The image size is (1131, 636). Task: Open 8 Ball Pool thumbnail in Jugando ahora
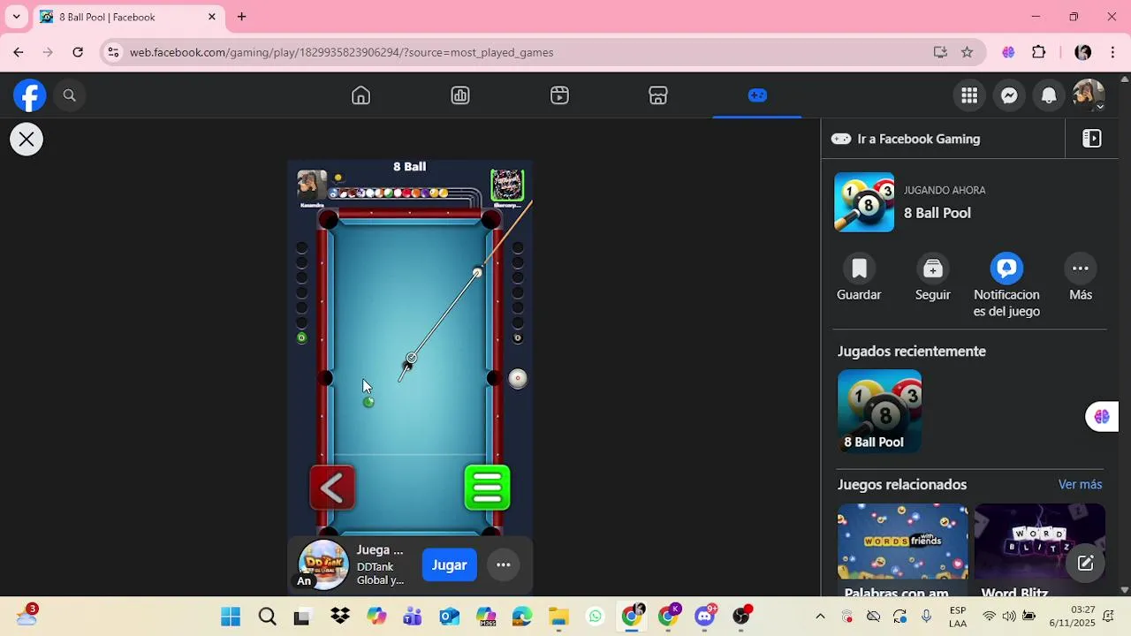tap(864, 202)
